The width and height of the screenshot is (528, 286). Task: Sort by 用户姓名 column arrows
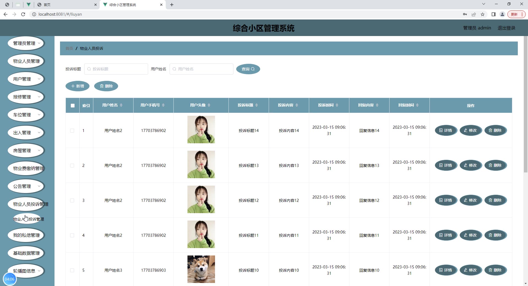click(x=121, y=105)
